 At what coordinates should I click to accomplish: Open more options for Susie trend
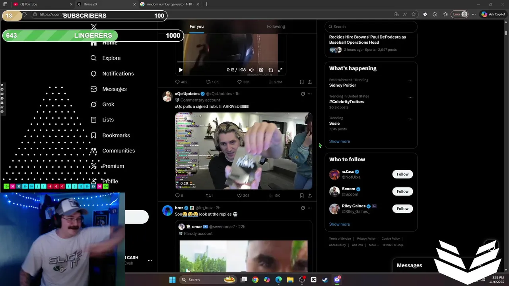point(410,119)
